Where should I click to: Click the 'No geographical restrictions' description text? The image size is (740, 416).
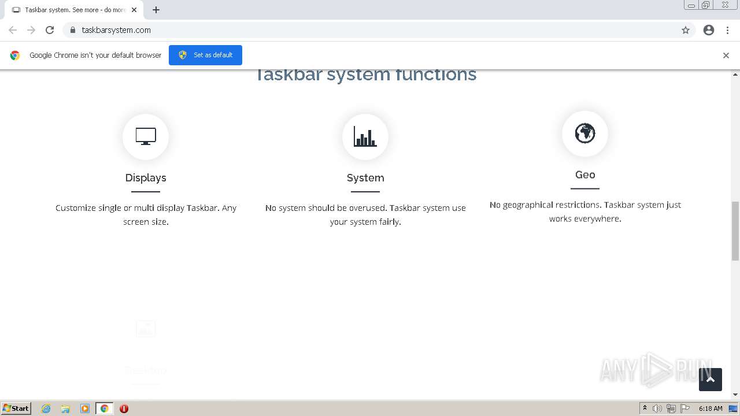point(585,211)
